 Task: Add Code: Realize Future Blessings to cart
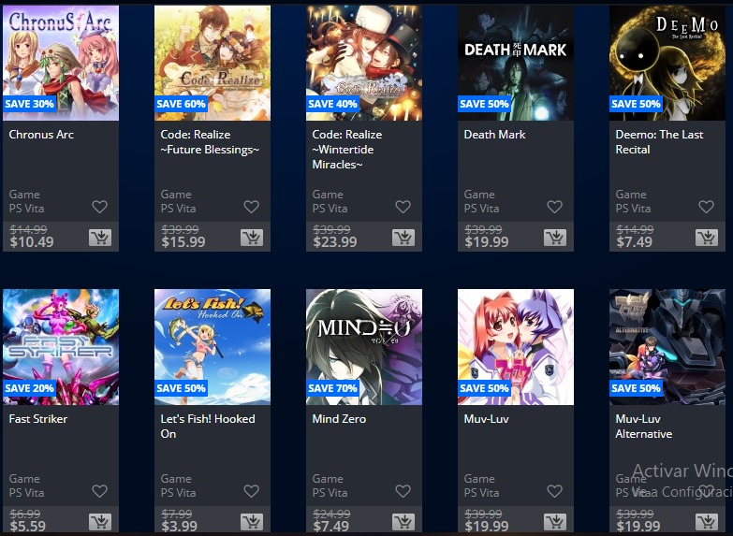click(252, 238)
